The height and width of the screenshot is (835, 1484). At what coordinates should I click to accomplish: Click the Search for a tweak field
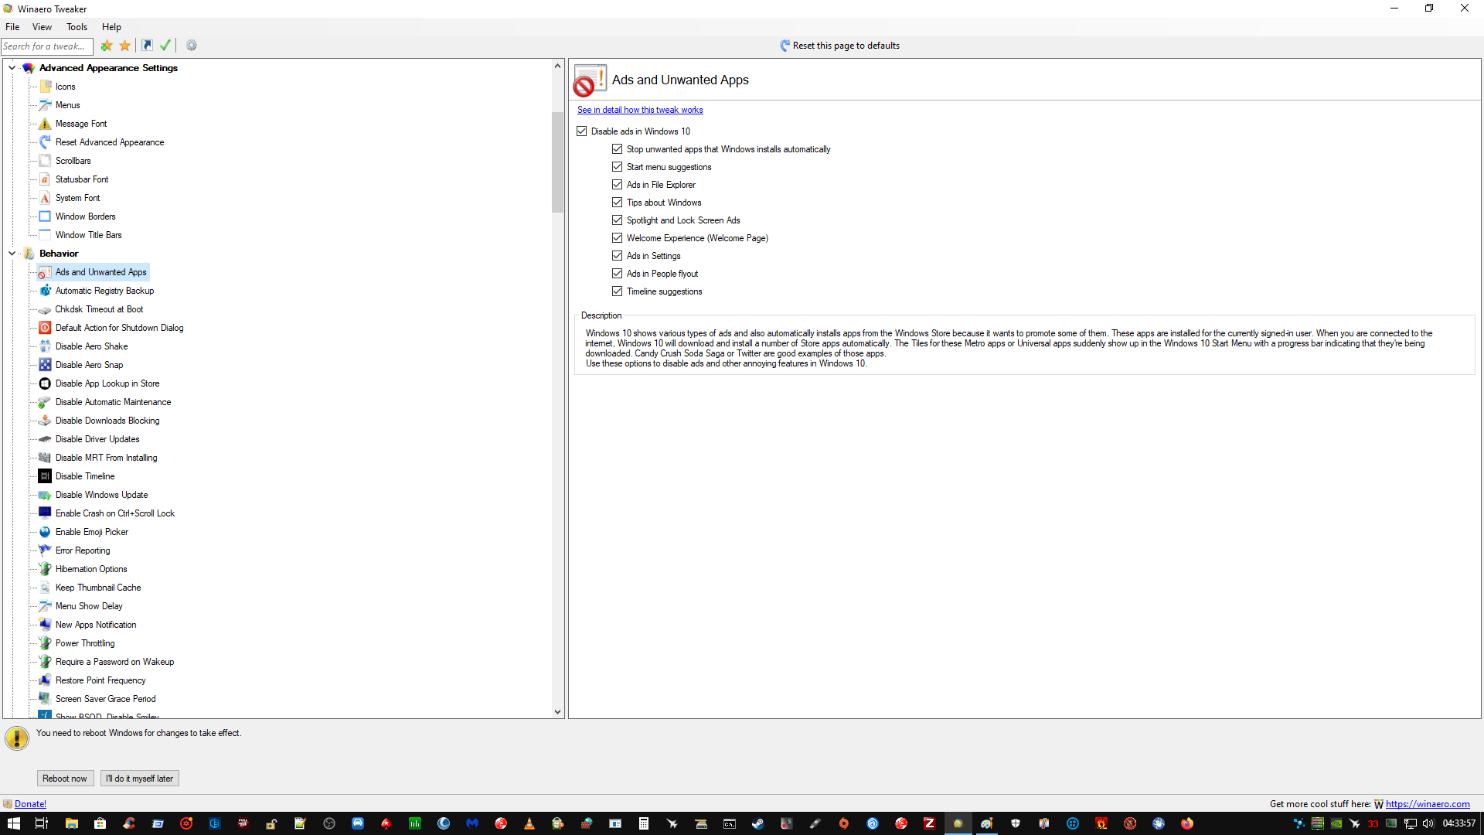[x=46, y=46]
